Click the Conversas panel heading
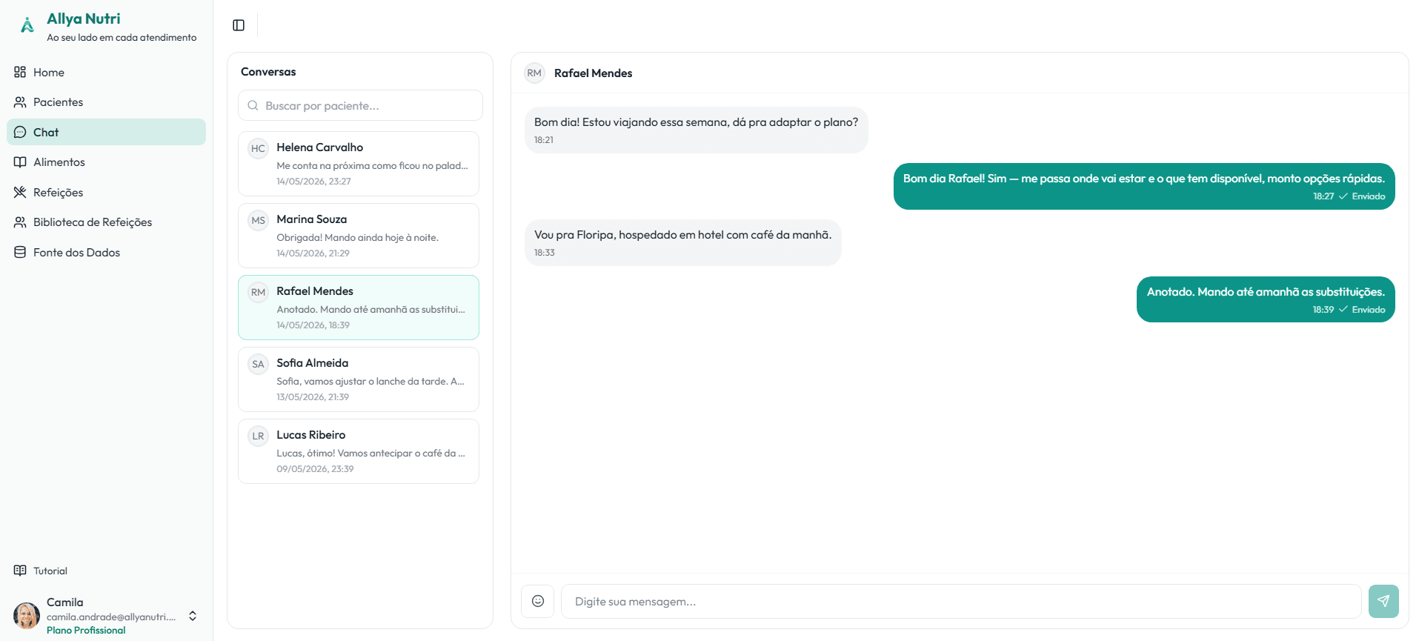Image resolution: width=1419 pixels, height=641 pixels. [268, 71]
